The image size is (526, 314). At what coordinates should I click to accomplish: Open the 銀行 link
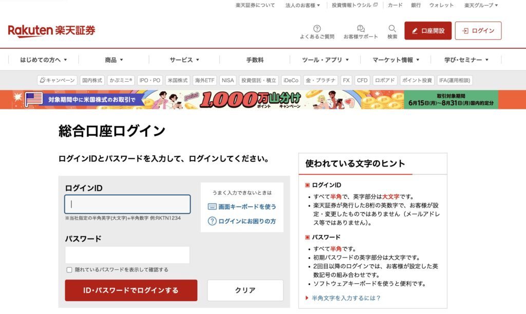pos(416,5)
